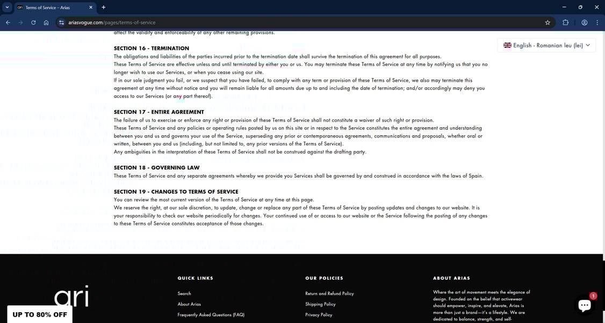Close the Terms of Service – Arias tab
605x323 pixels.
[91, 8]
